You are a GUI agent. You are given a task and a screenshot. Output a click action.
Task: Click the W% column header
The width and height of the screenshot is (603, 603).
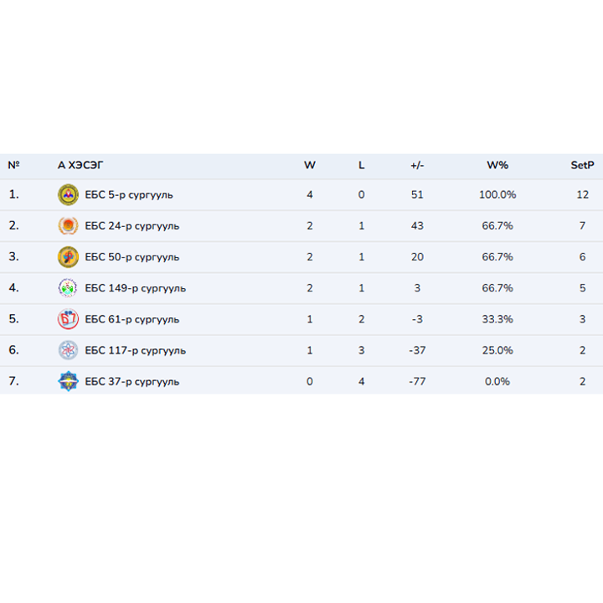point(497,165)
